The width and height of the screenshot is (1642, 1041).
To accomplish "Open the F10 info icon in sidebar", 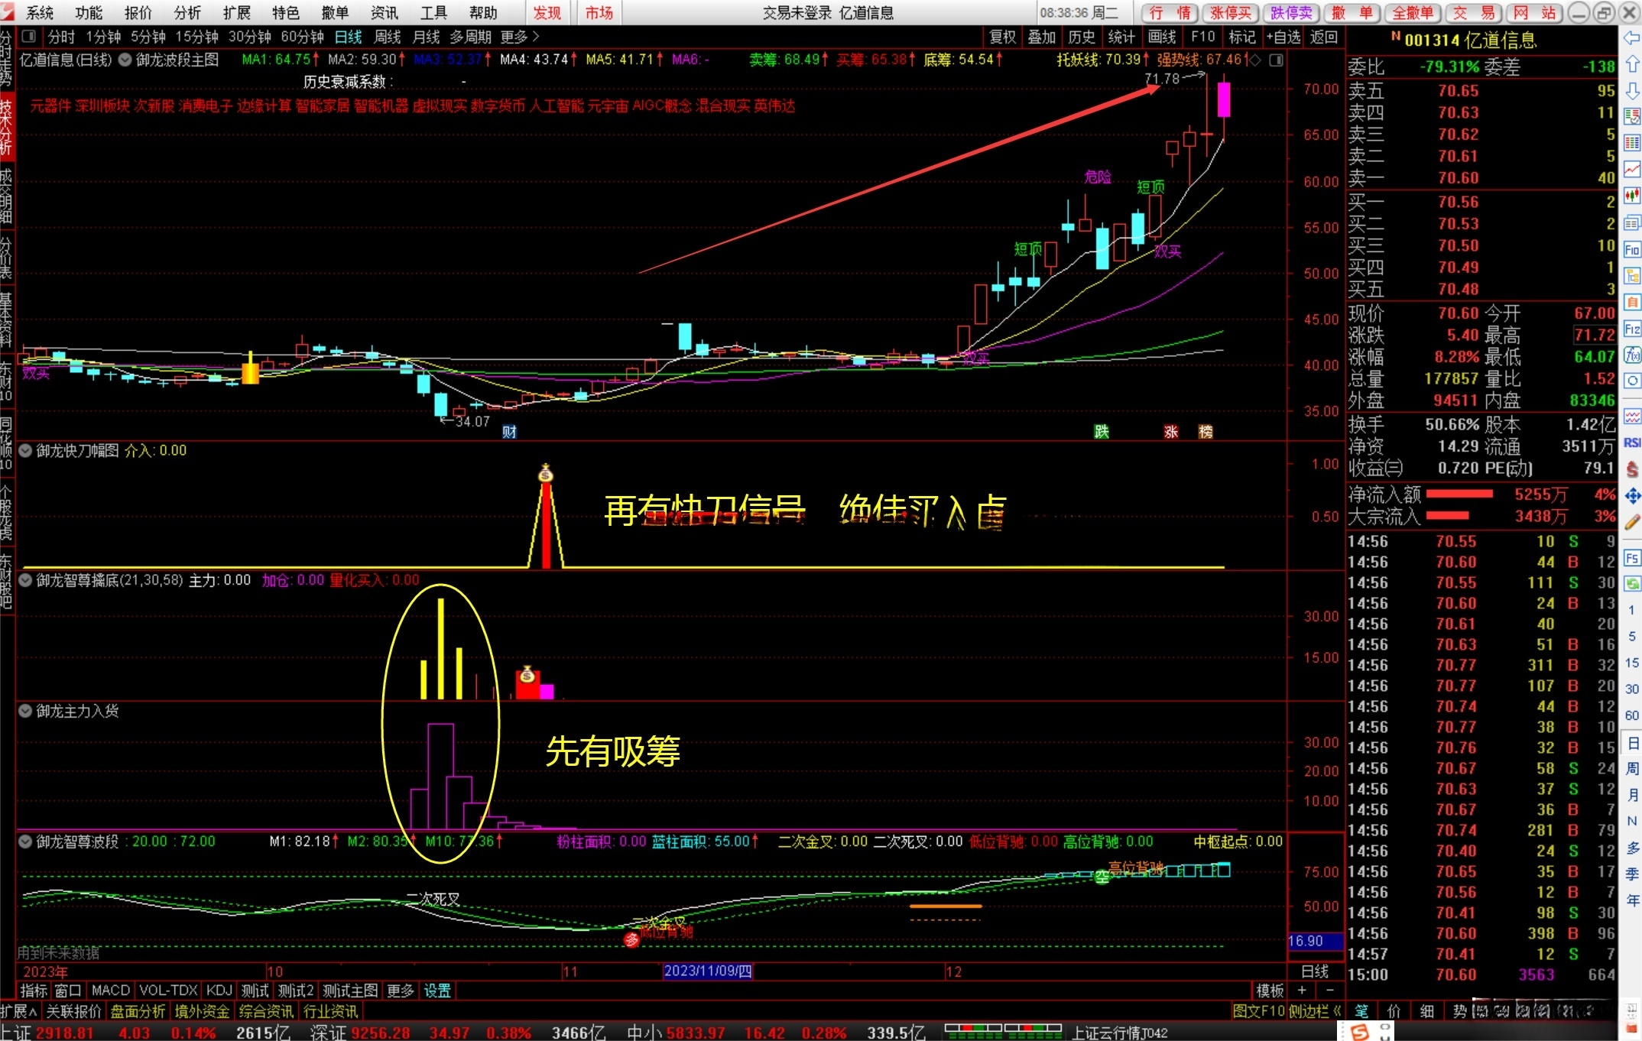I will click(x=1632, y=250).
